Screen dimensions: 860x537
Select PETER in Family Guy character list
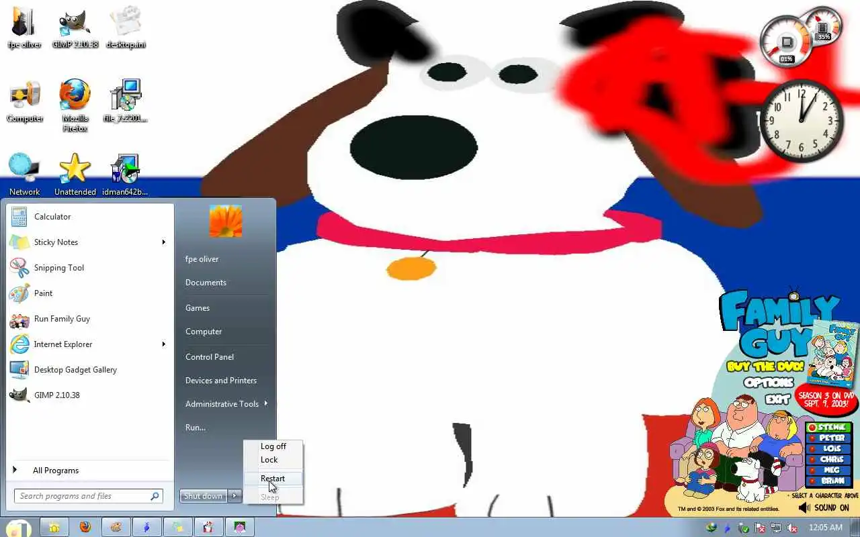tap(828, 438)
